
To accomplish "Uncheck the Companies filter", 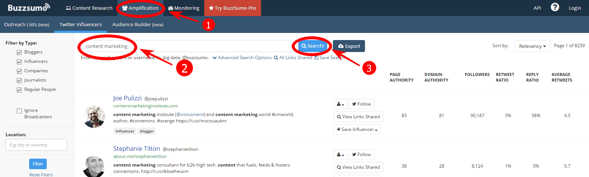I will click(x=19, y=71).
